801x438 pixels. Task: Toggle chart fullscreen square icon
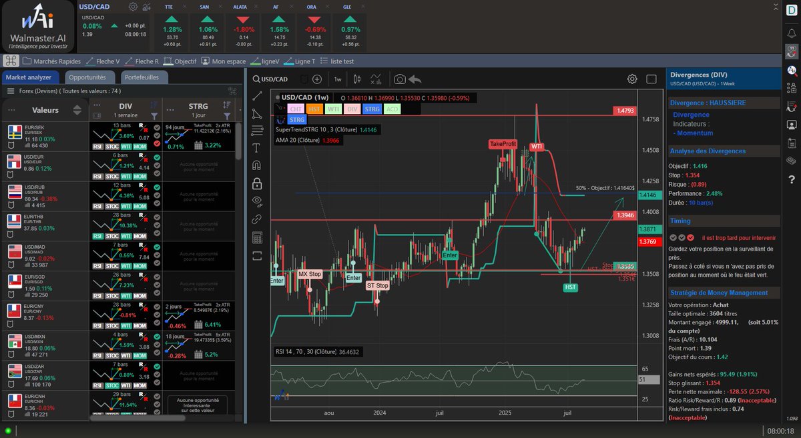(653, 79)
